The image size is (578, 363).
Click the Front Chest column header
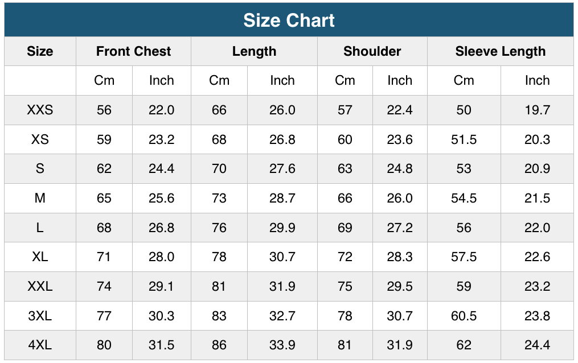coord(133,51)
